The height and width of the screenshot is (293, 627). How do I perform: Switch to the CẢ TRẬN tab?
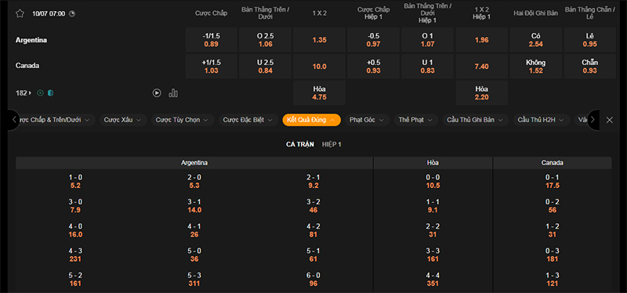click(x=300, y=145)
